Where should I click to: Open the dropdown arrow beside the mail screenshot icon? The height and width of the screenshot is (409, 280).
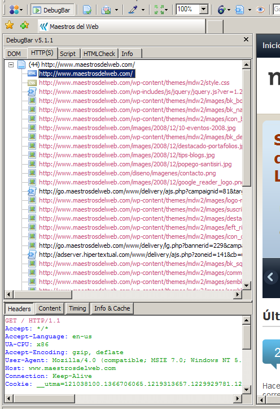116,10
